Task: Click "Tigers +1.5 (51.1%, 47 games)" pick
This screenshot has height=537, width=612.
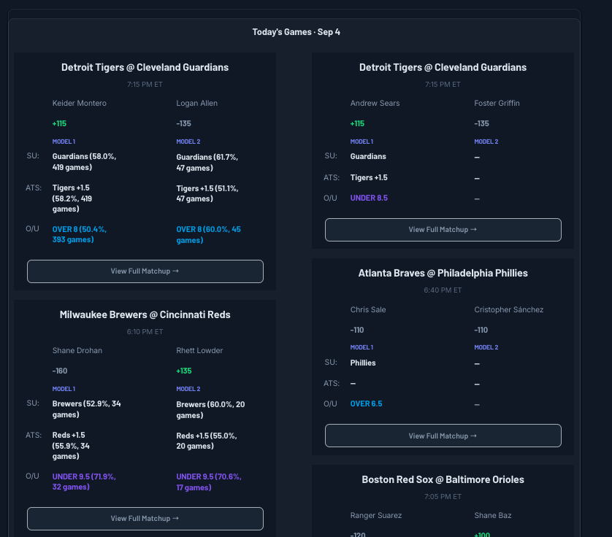Action: tap(207, 193)
